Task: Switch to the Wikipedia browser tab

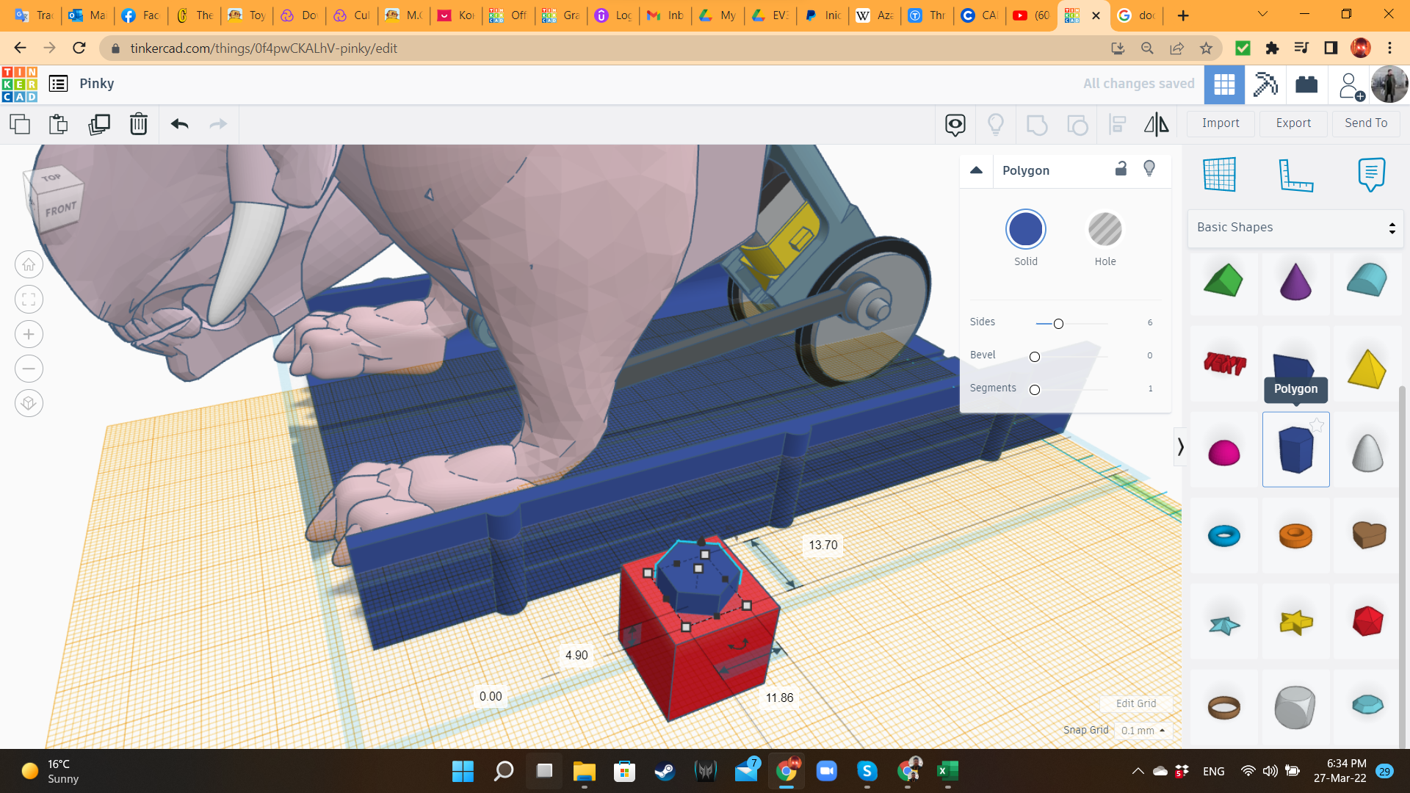Action: tap(875, 15)
